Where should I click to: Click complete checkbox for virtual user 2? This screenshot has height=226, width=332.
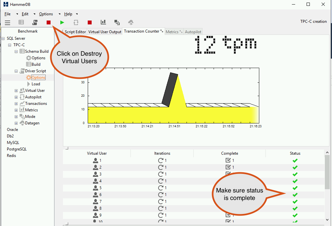(228, 167)
